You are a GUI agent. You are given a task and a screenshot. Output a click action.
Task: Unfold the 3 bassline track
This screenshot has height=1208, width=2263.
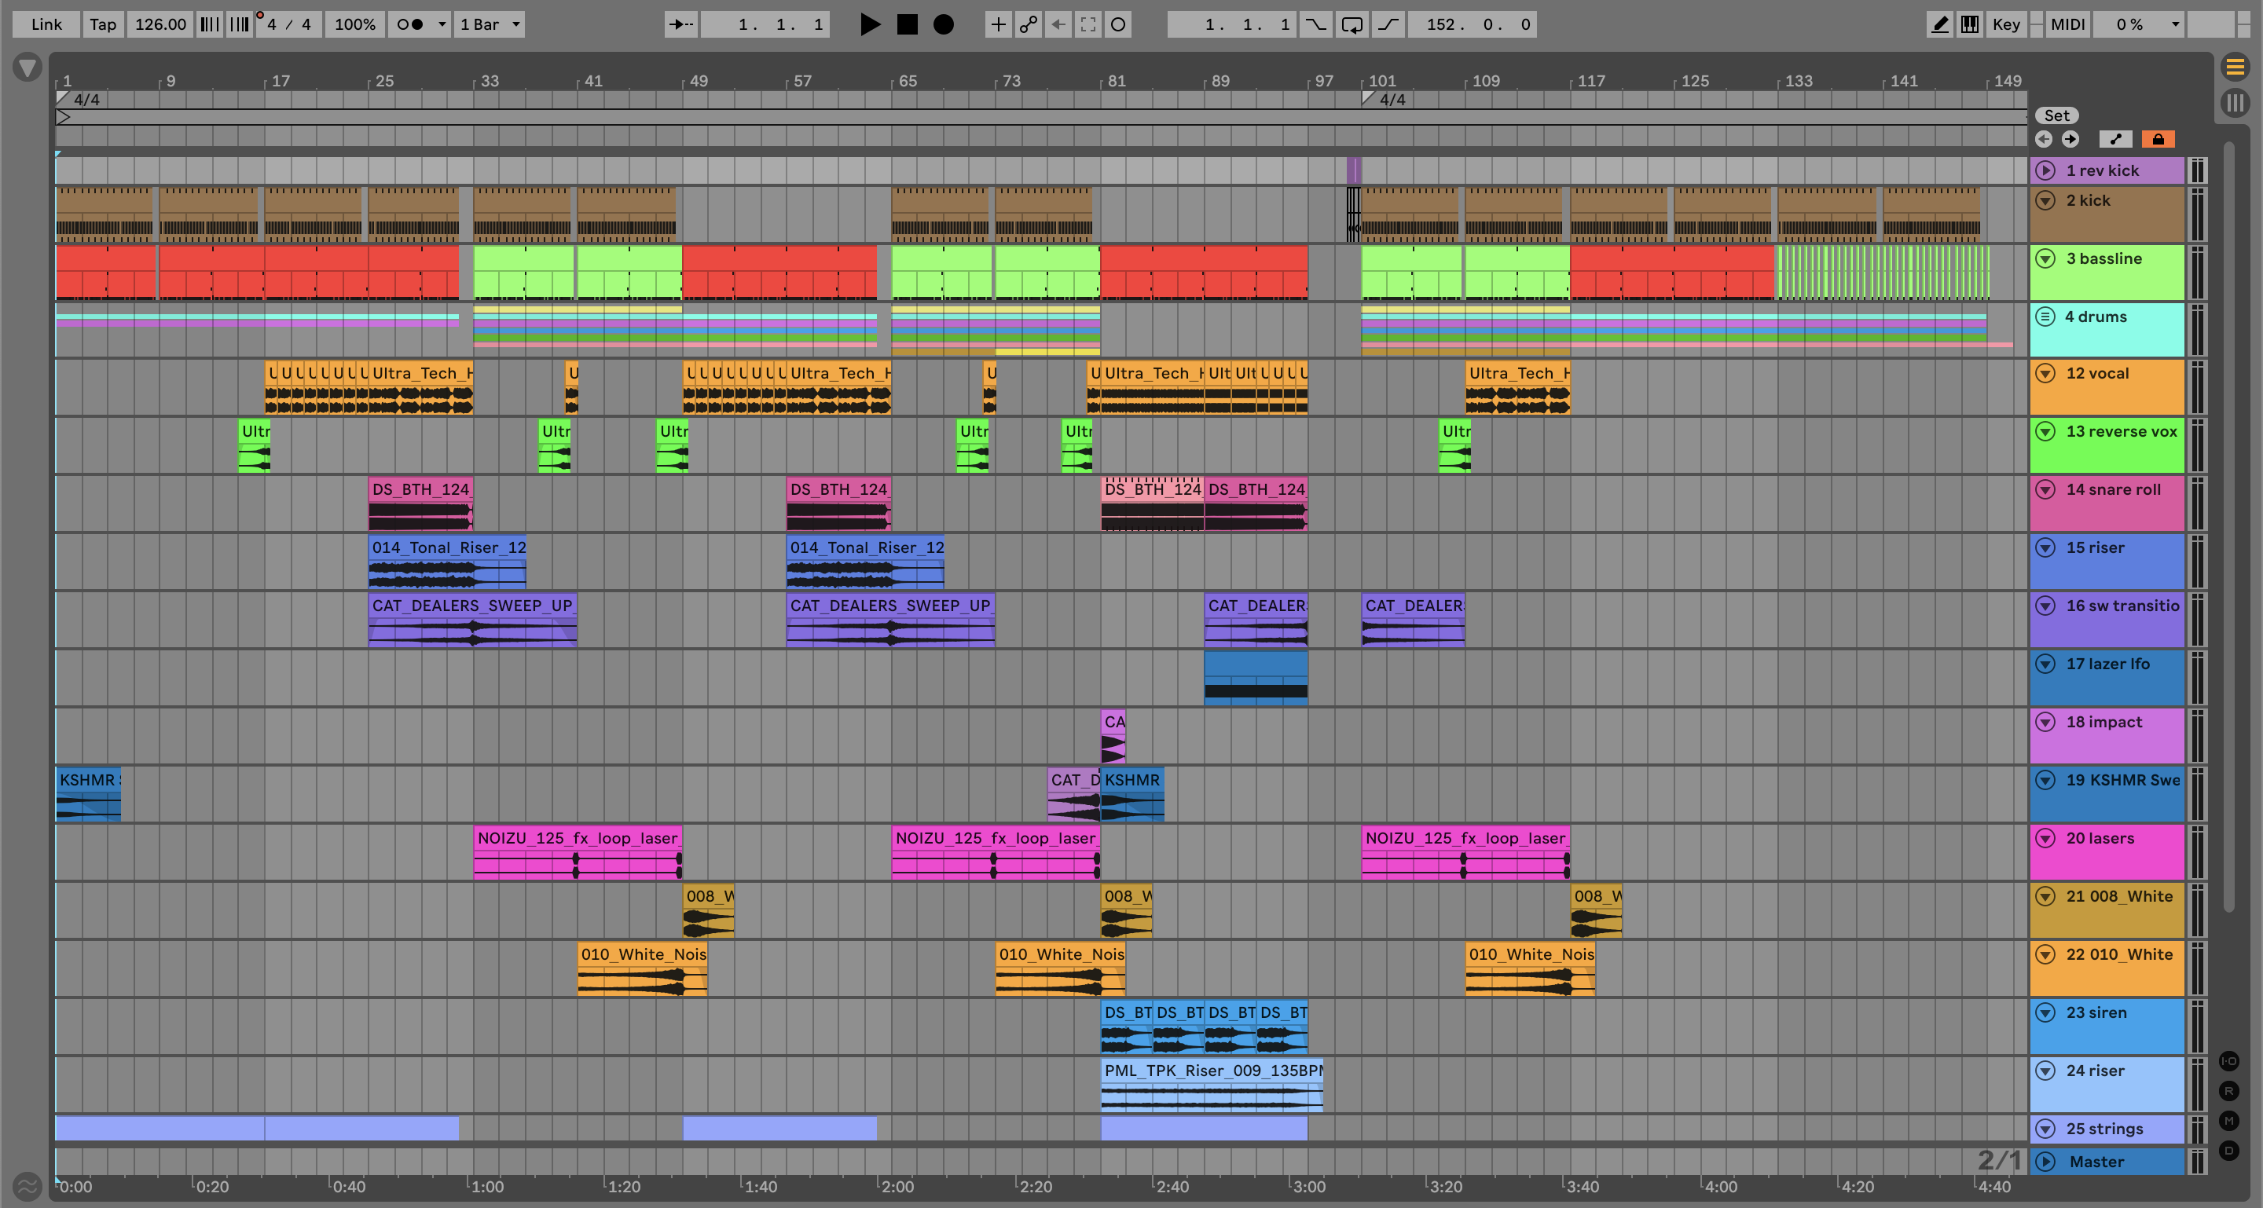click(2045, 259)
